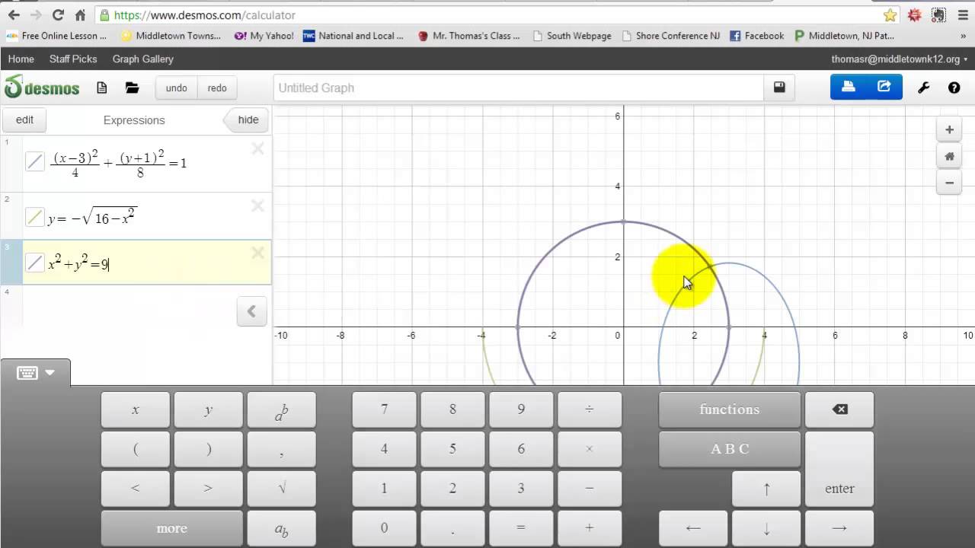Reload the browser page
Viewport: 975px width, 548px height.
coord(58,14)
